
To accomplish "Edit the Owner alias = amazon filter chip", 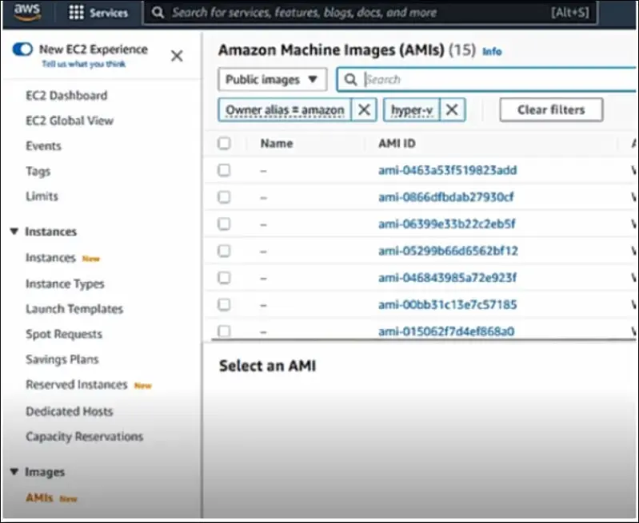I will (x=285, y=110).
